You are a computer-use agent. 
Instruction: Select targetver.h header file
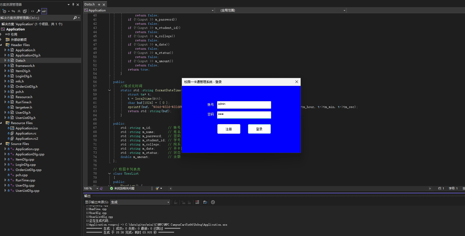pyautogui.click(x=24, y=107)
